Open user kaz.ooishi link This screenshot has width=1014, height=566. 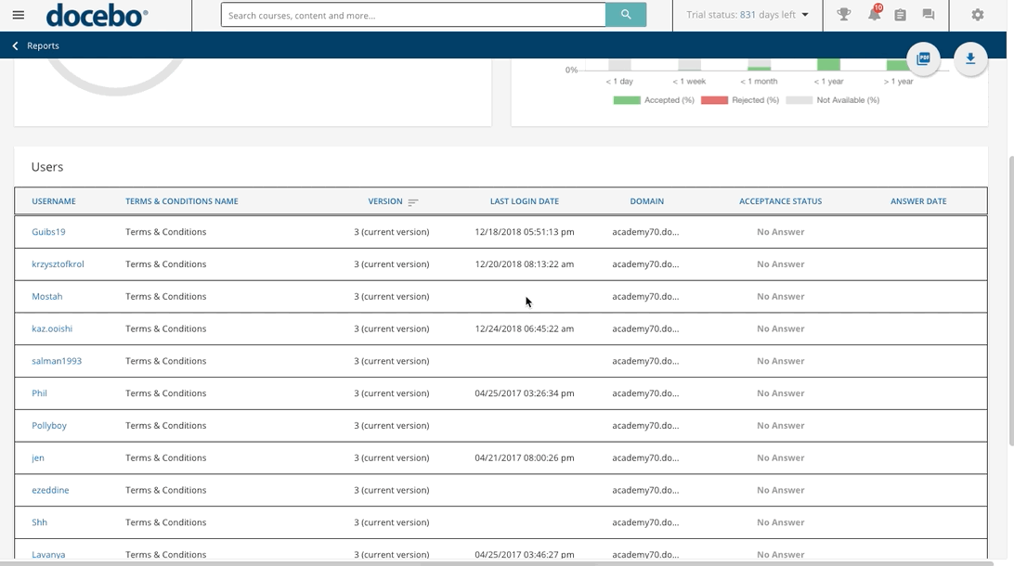52,328
